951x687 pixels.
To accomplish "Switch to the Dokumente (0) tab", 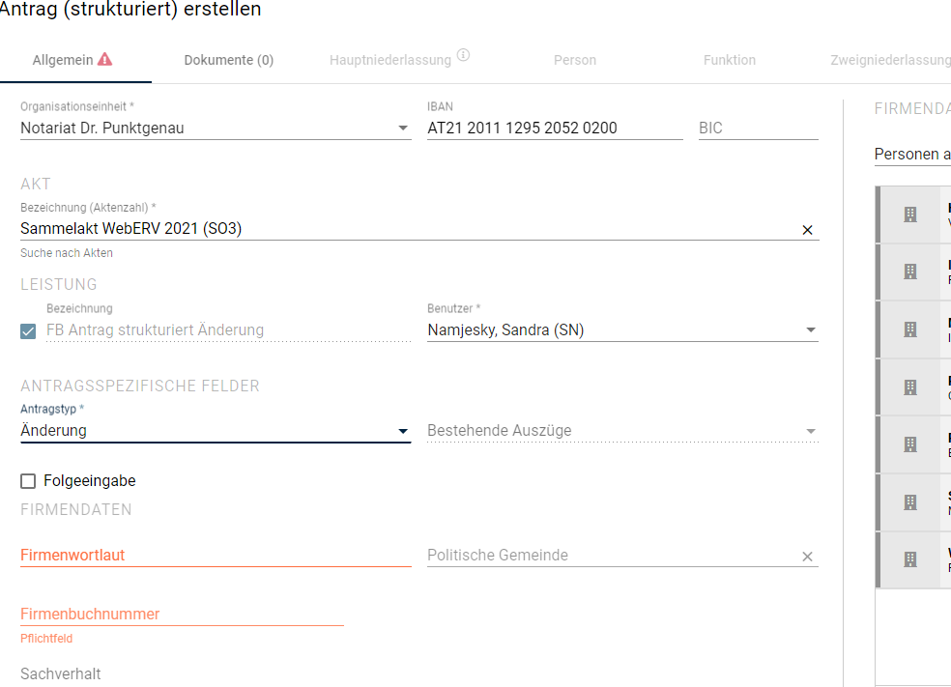I will pyautogui.click(x=229, y=60).
